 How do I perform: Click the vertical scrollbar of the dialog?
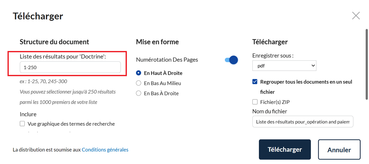point(367,64)
